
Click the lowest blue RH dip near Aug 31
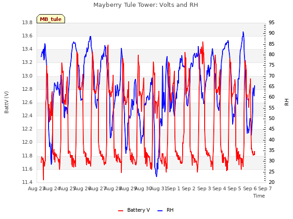[157, 176]
